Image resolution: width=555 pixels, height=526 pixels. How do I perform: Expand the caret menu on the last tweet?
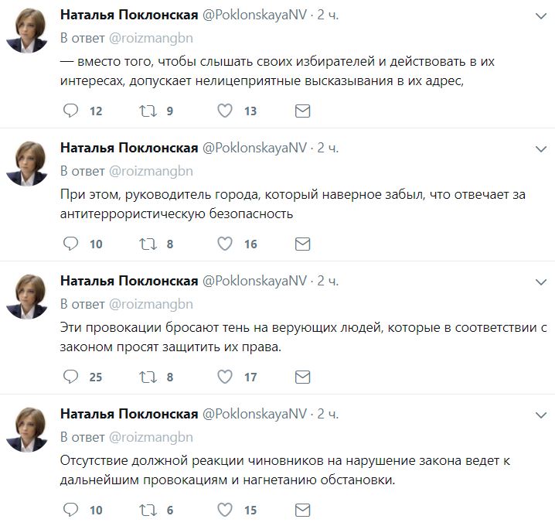coord(539,415)
